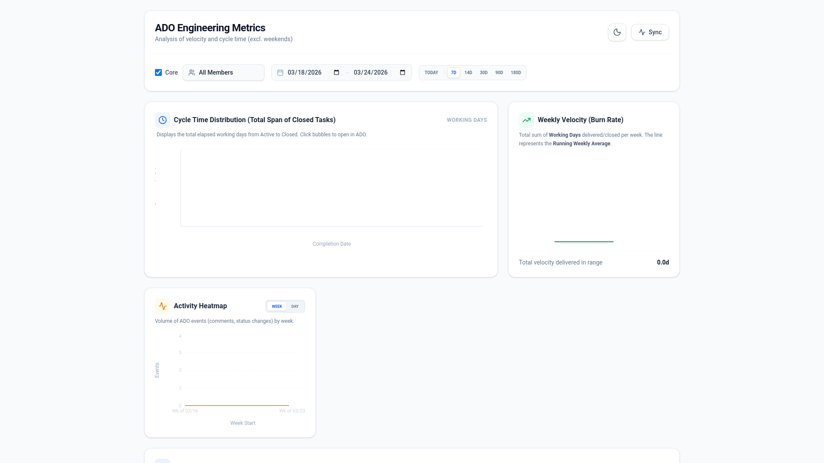
Task: Select the TODAY range preset
Action: [431, 73]
